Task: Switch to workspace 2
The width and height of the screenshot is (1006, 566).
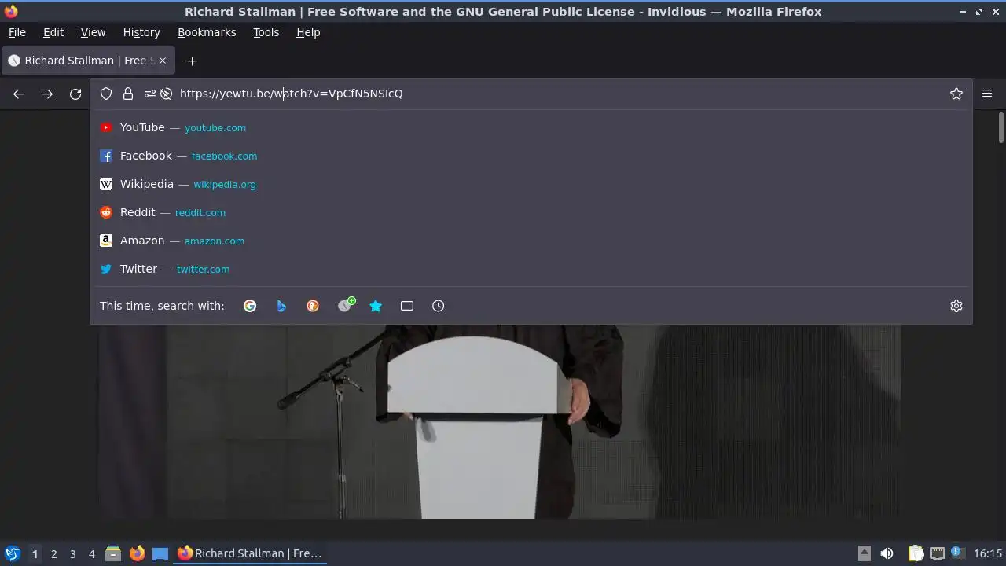Action: 53,553
